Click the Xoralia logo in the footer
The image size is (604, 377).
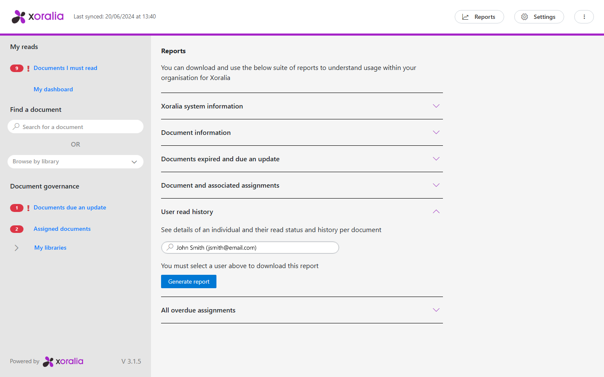point(63,362)
